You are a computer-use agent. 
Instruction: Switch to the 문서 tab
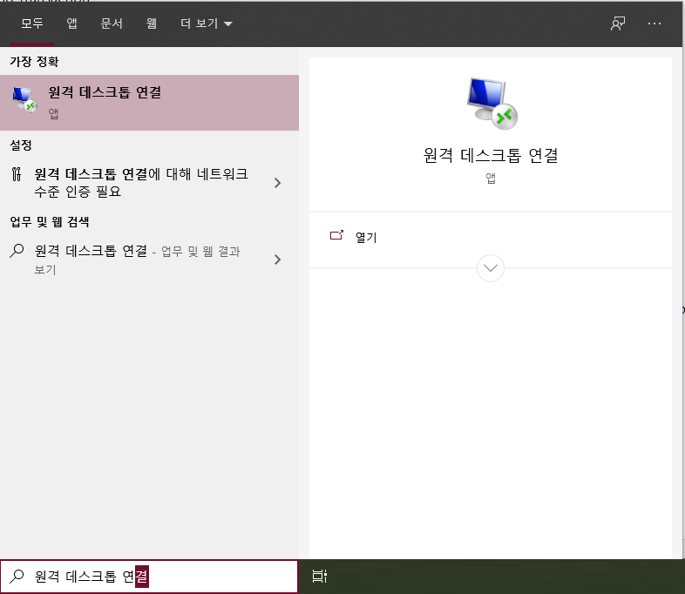(x=112, y=24)
